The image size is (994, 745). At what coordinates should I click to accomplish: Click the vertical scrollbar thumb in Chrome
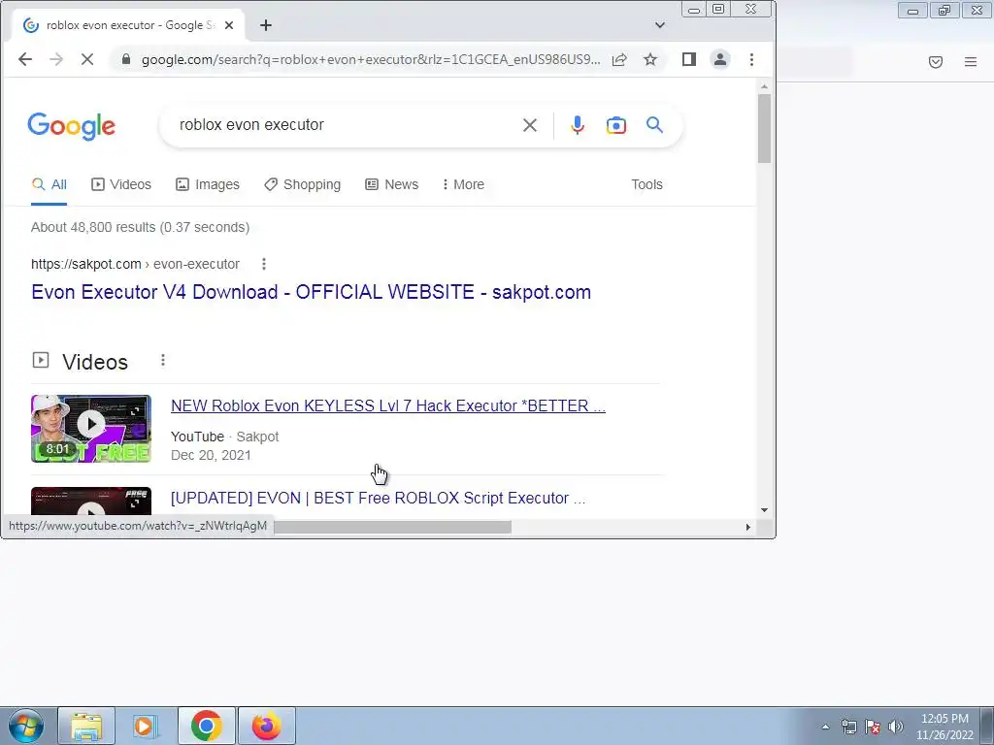click(x=765, y=128)
